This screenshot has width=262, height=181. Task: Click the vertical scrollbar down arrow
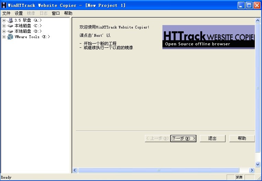coord(258,164)
